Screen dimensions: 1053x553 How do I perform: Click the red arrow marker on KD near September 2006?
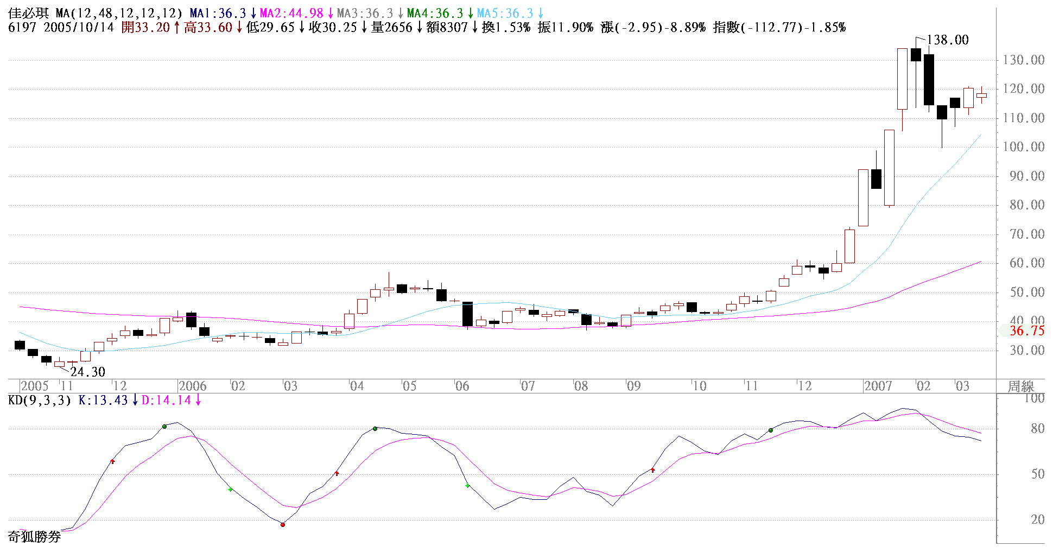pos(653,470)
